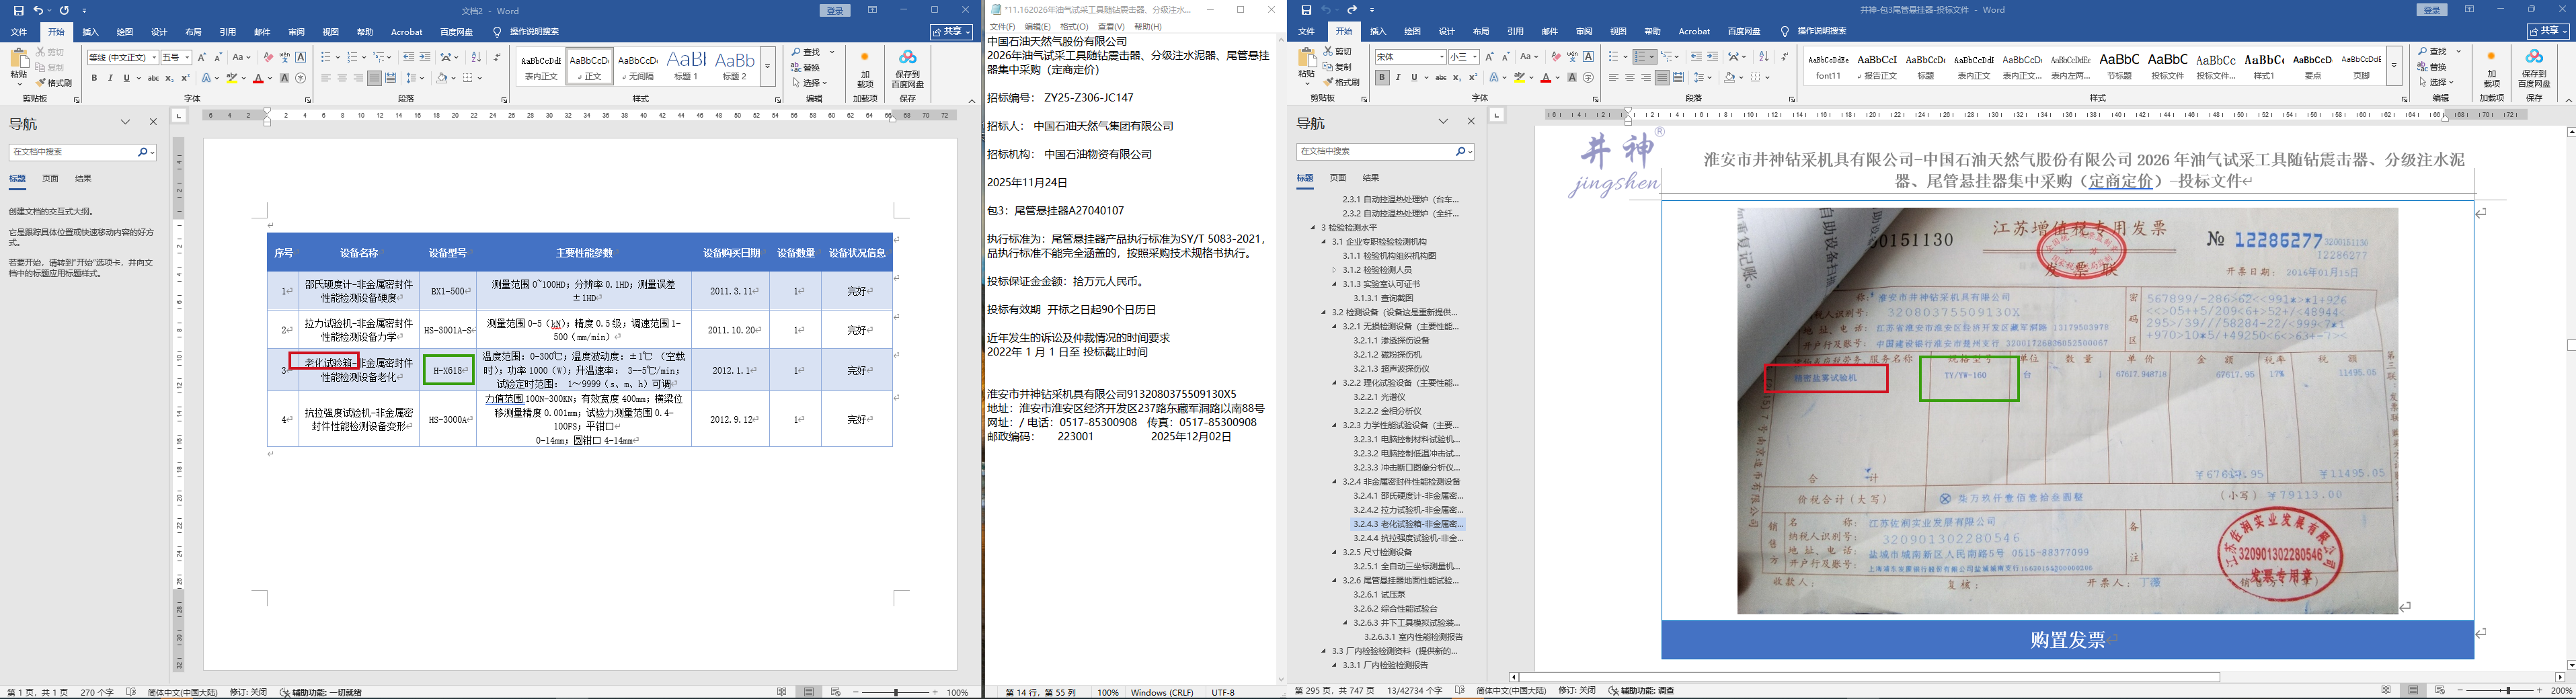
Task: Click the 登录 button in 文档2 title bar
Action: (835, 11)
